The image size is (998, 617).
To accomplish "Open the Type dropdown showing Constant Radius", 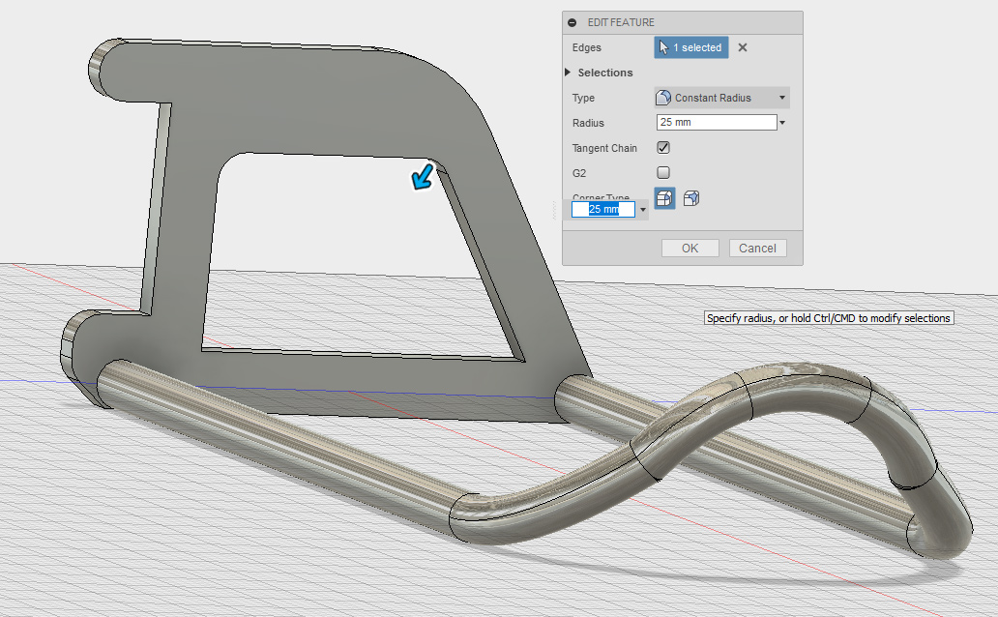I will tap(721, 98).
